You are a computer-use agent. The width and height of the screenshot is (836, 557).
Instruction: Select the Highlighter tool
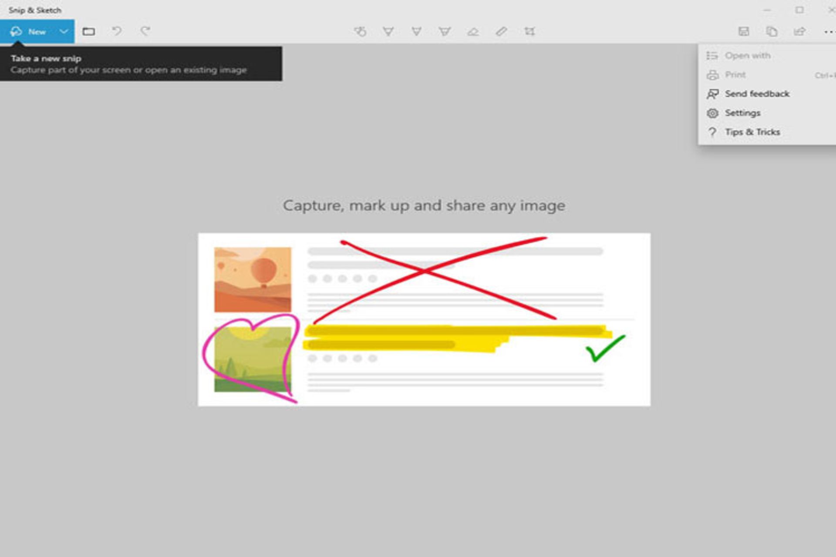tap(445, 31)
